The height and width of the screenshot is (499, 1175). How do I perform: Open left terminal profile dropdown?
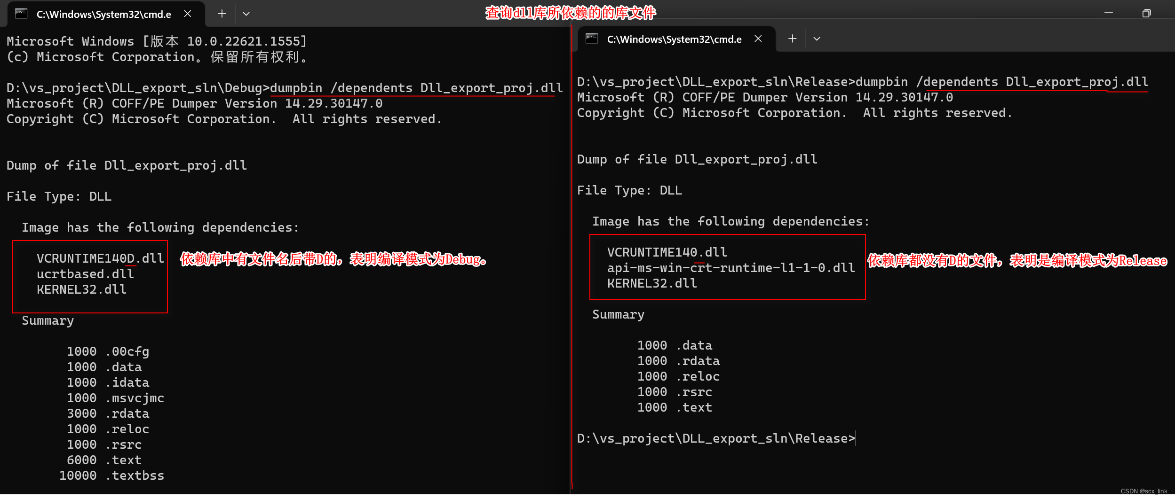point(246,14)
